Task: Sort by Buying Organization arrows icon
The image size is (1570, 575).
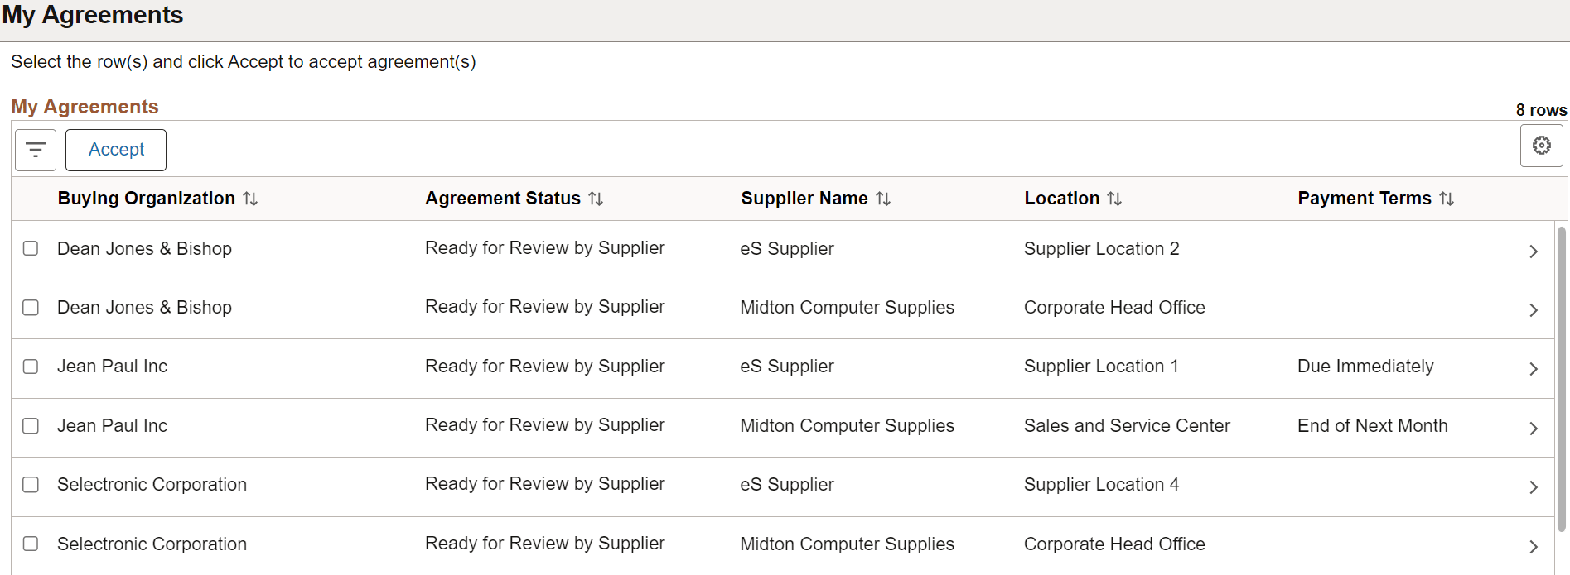Action: 250,199
